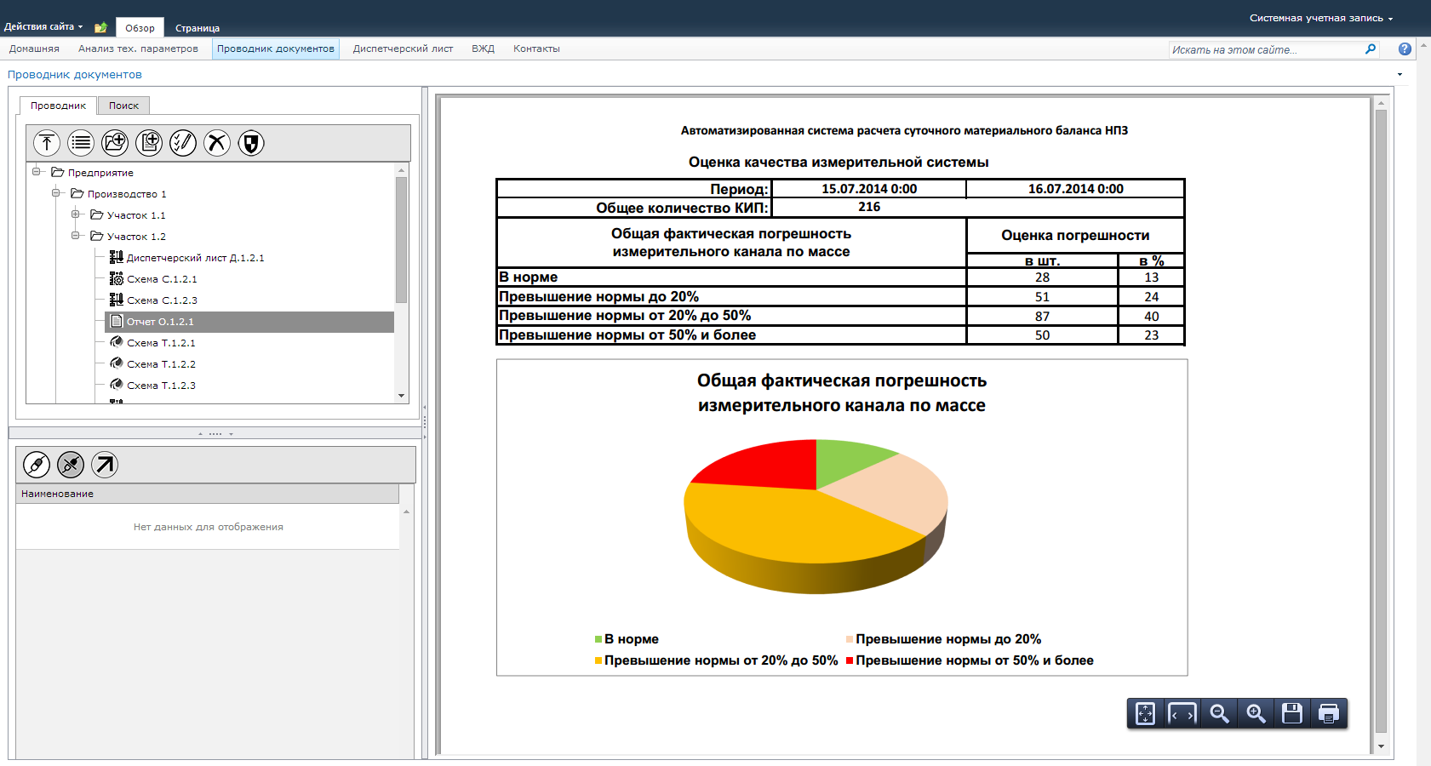Open ВЖД navigation item
The image size is (1431, 766).
point(483,49)
